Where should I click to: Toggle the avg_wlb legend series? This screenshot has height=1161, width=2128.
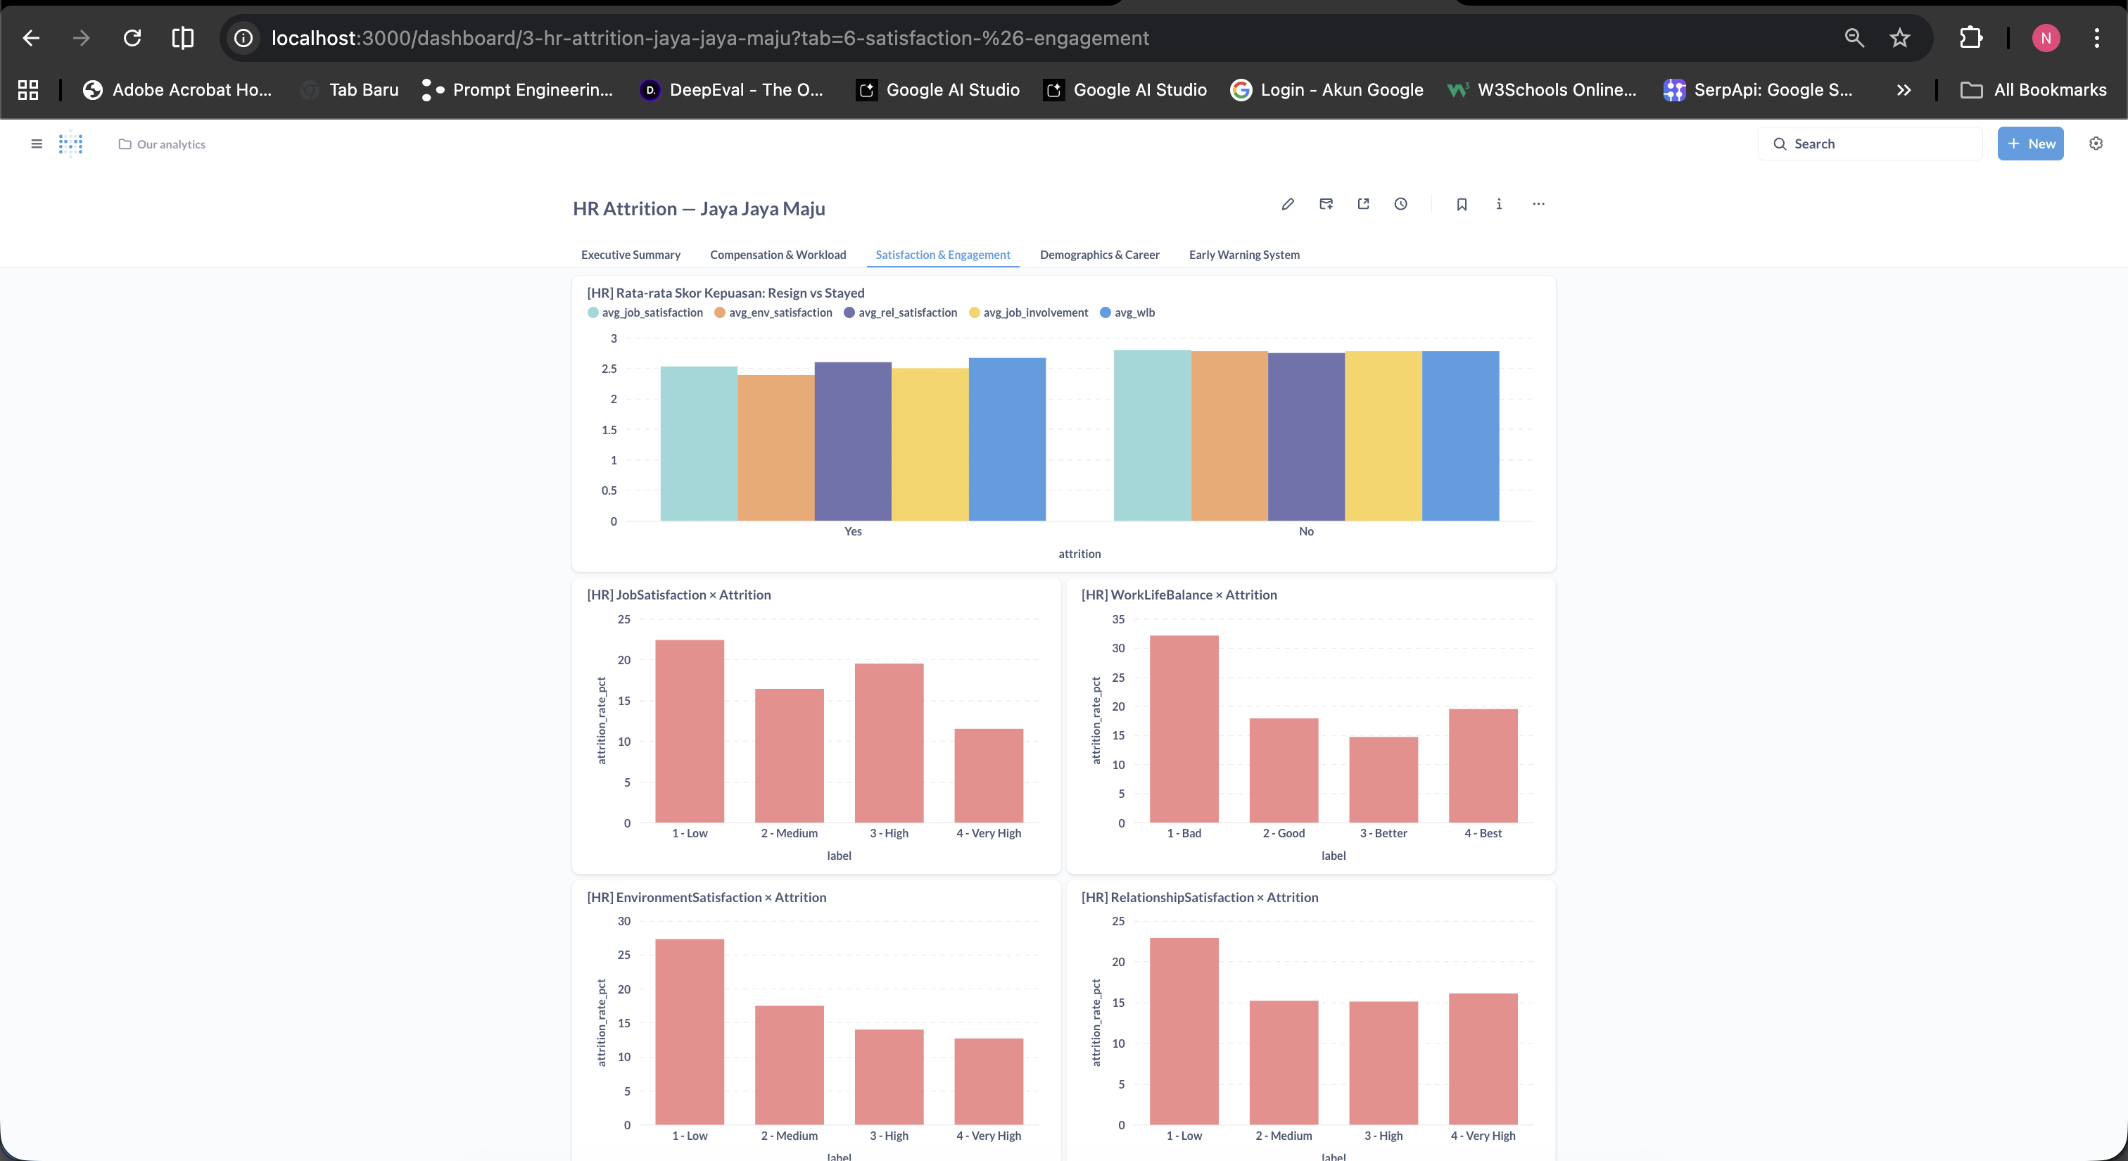pyautogui.click(x=1127, y=313)
